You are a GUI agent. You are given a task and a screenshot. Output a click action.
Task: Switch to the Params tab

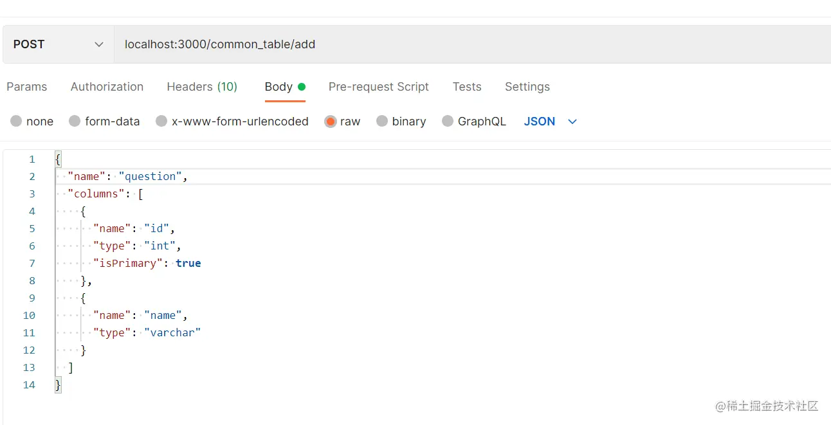[x=27, y=87]
